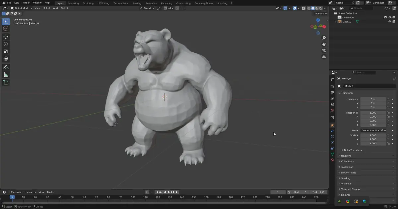The height and width of the screenshot is (209, 398).
Task: Play the animation forward
Action: click(169, 192)
